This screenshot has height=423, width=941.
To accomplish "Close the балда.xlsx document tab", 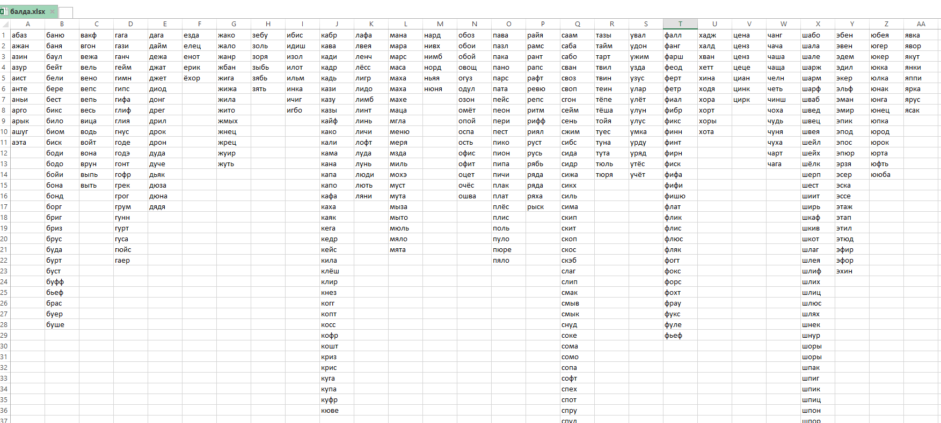I will coord(52,11).
